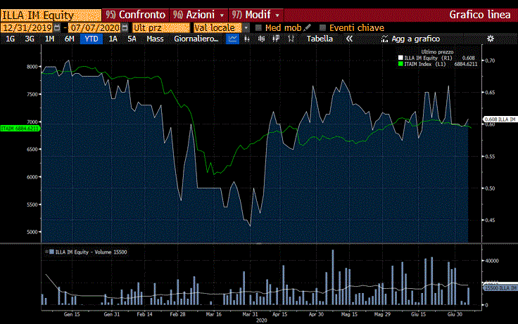Click the start date 12/31/2019 field
The height and width of the screenshot is (324, 518).
click(x=27, y=27)
